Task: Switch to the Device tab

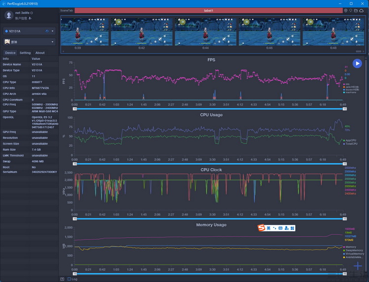Action: click(x=10, y=53)
